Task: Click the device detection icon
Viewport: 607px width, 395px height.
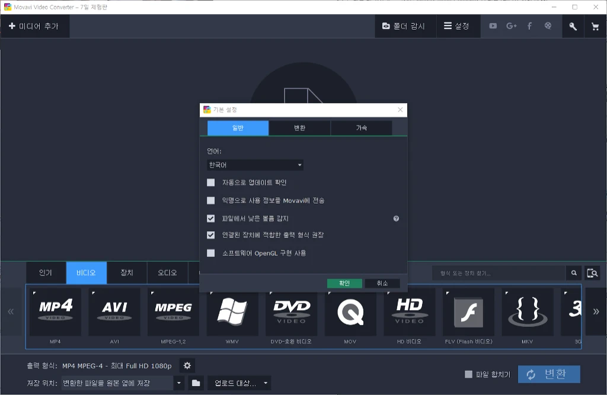Action: [592, 273]
